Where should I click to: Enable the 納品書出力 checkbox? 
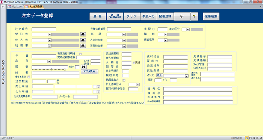coord(124,80)
